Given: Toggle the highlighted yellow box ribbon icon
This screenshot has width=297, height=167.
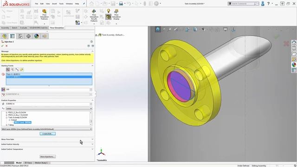Looking at the screenshot, I should pyautogui.click(x=108, y=17).
